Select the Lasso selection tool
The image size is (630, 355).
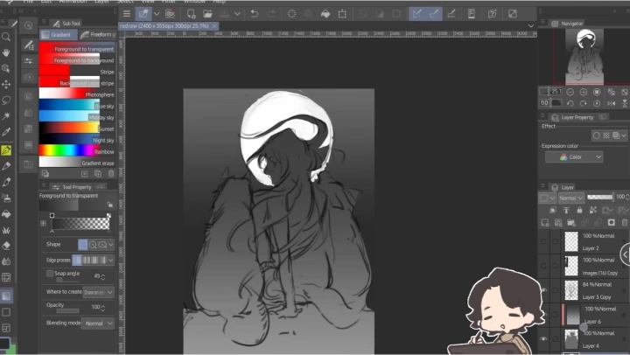(6, 100)
